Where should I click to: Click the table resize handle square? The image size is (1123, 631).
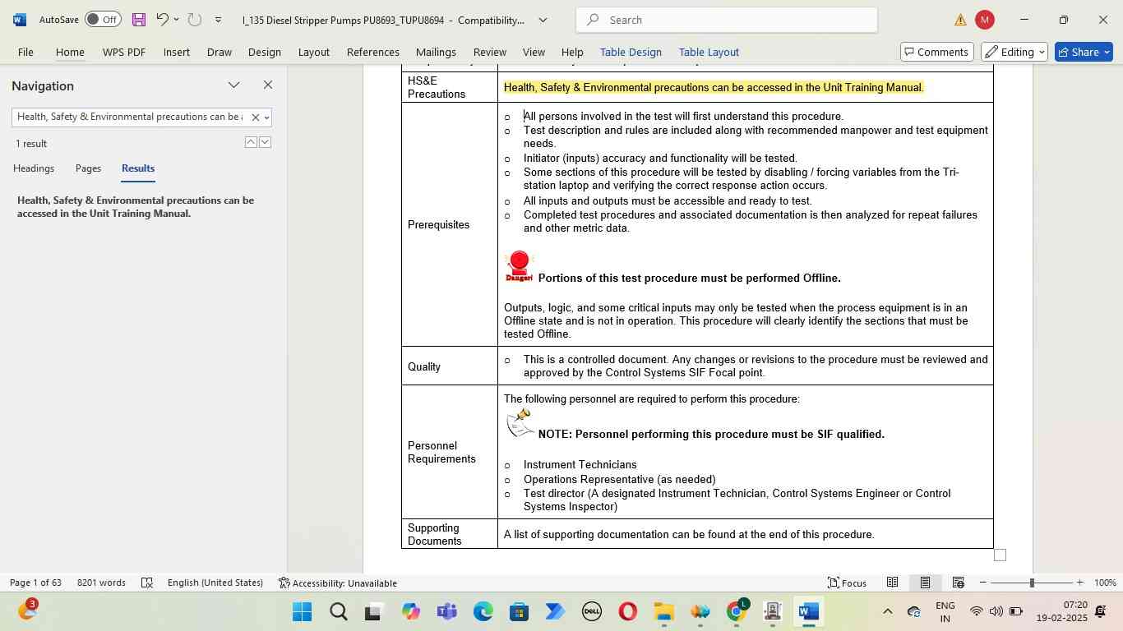(1000, 555)
